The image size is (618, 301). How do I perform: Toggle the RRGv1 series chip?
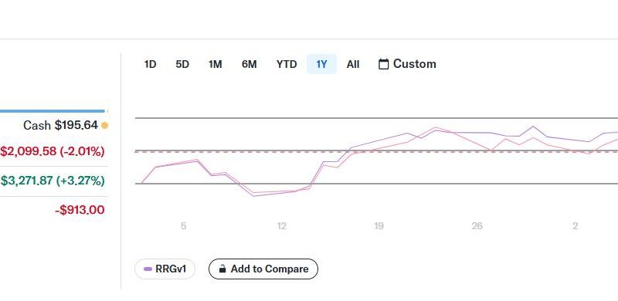165,269
